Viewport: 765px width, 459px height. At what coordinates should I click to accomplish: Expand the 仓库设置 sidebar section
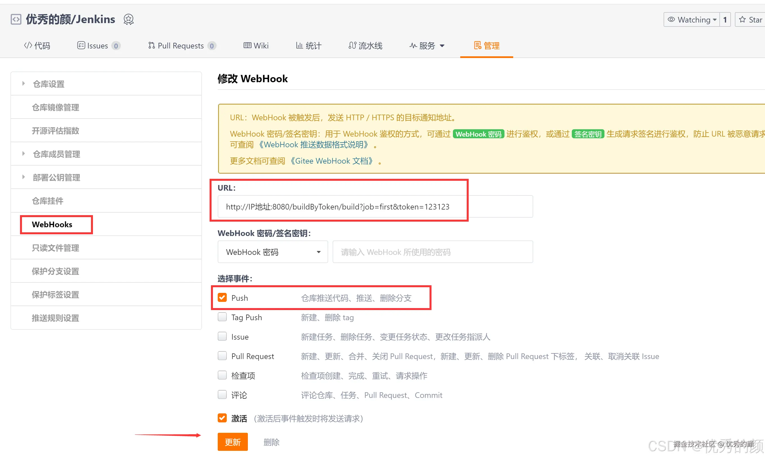click(x=48, y=84)
